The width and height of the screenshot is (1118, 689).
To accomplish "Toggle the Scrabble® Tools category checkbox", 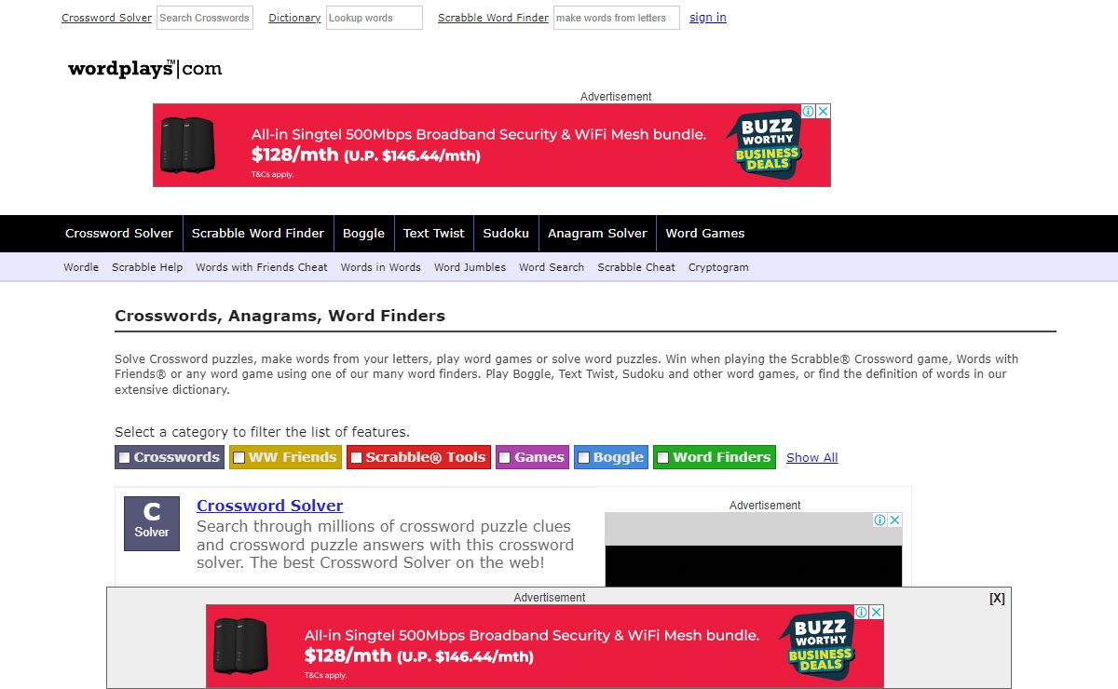I will tap(356, 457).
